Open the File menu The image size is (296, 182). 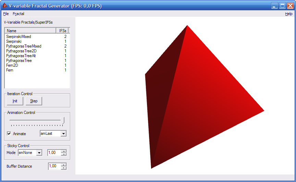click(6, 14)
